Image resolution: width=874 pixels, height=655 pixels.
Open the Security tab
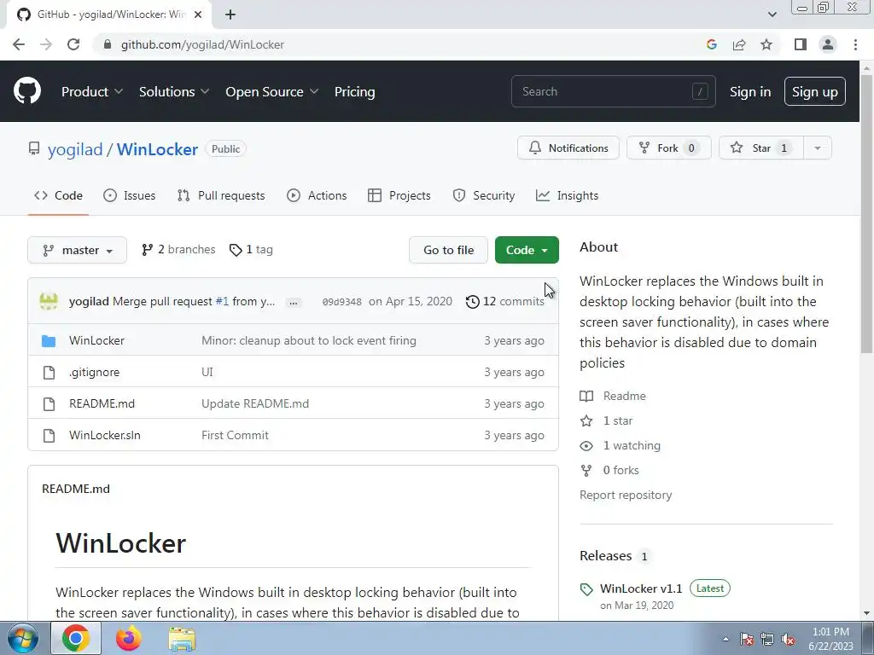pos(483,195)
